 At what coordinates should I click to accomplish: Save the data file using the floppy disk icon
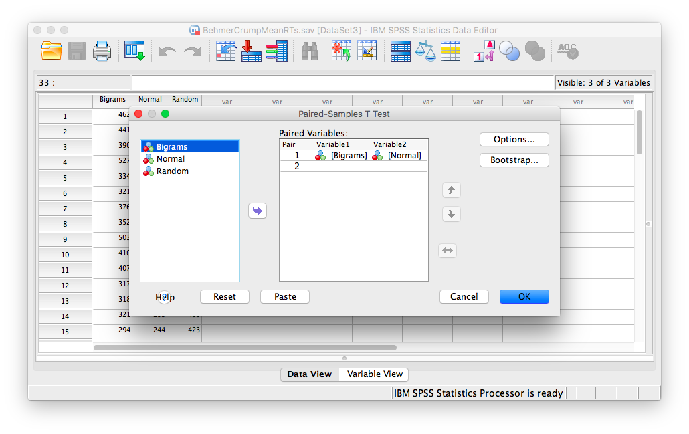click(76, 51)
